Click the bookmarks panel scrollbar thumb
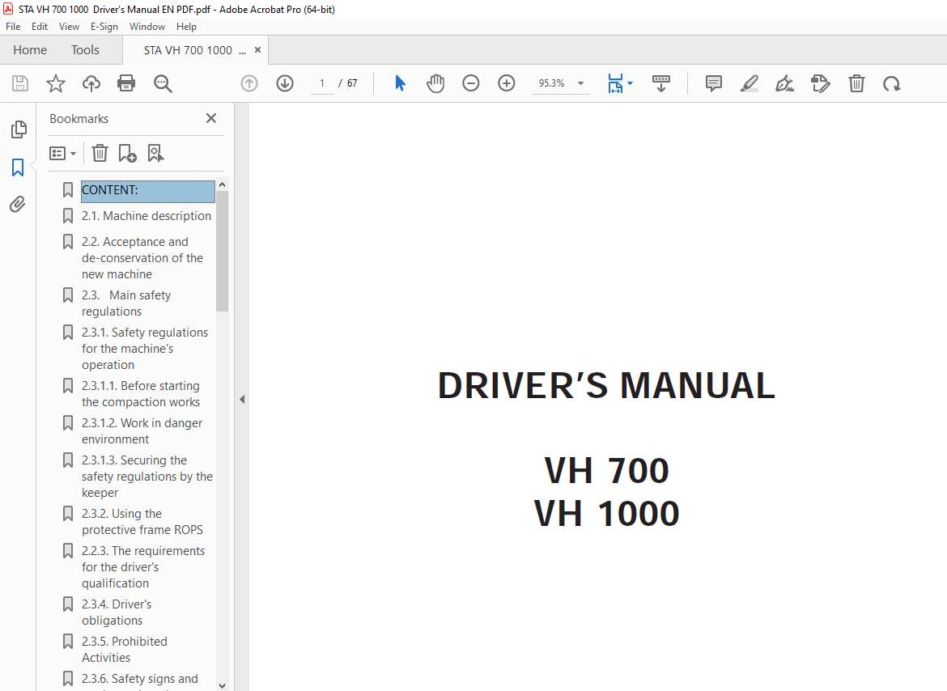The image size is (947, 691). point(223,251)
